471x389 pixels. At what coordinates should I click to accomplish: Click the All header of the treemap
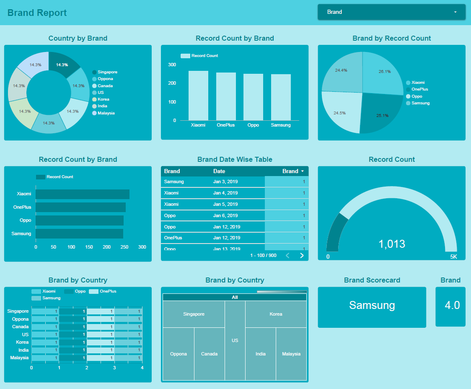click(x=235, y=297)
